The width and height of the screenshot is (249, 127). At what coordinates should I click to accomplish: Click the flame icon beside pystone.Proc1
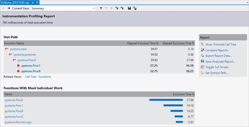pos(18,65)
